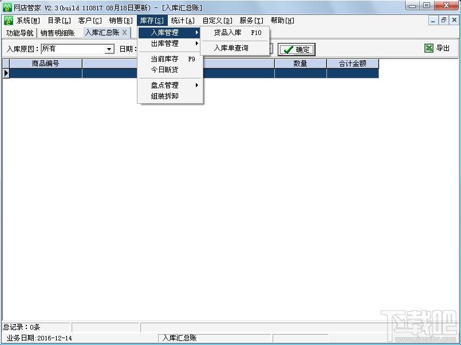Image resolution: width=461 pixels, height=345 pixels.
Task: Click the 商品编号 column header
Action: point(46,63)
